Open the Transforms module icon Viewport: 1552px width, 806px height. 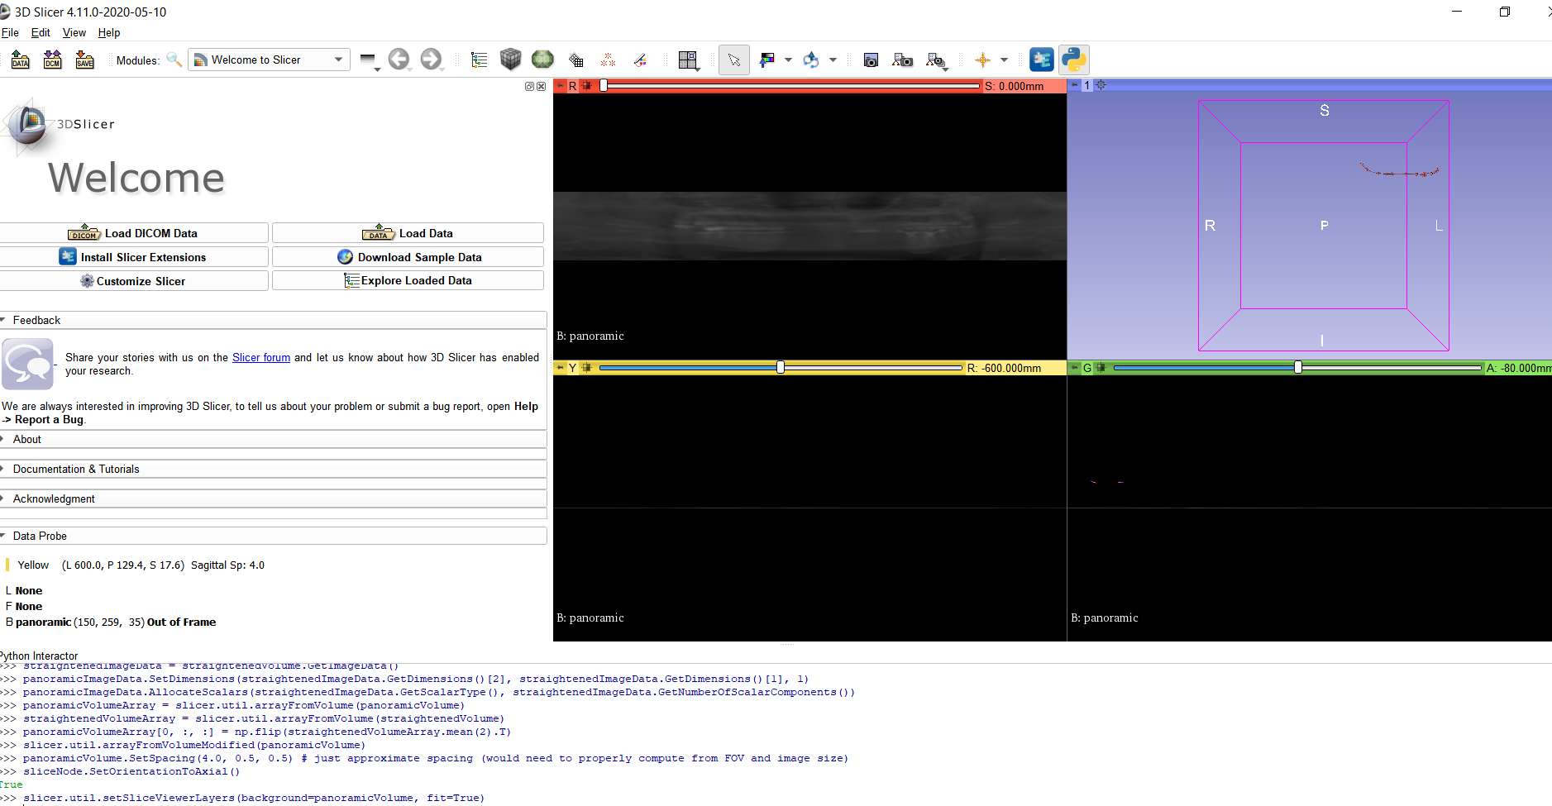click(x=576, y=60)
